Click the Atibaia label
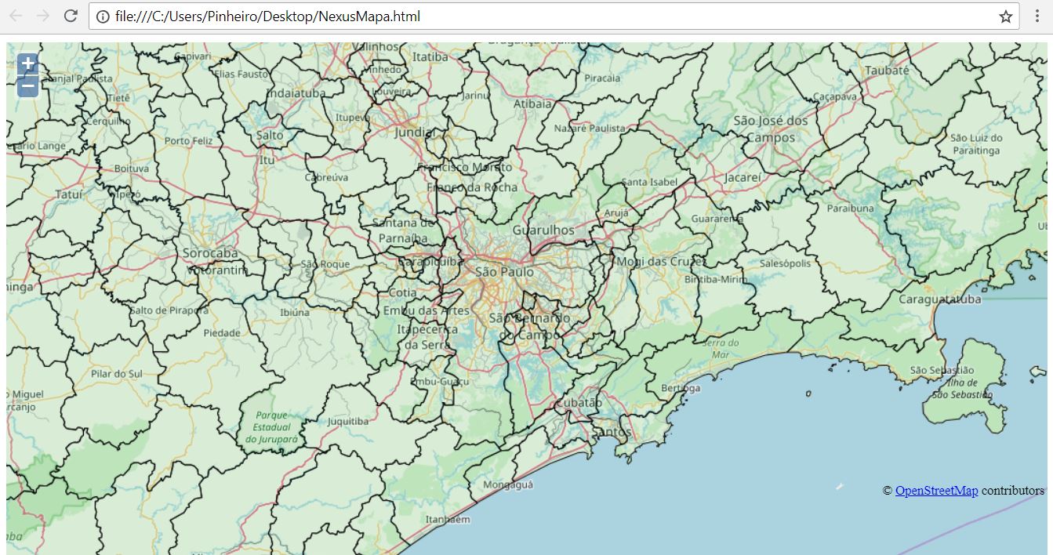 [532, 103]
